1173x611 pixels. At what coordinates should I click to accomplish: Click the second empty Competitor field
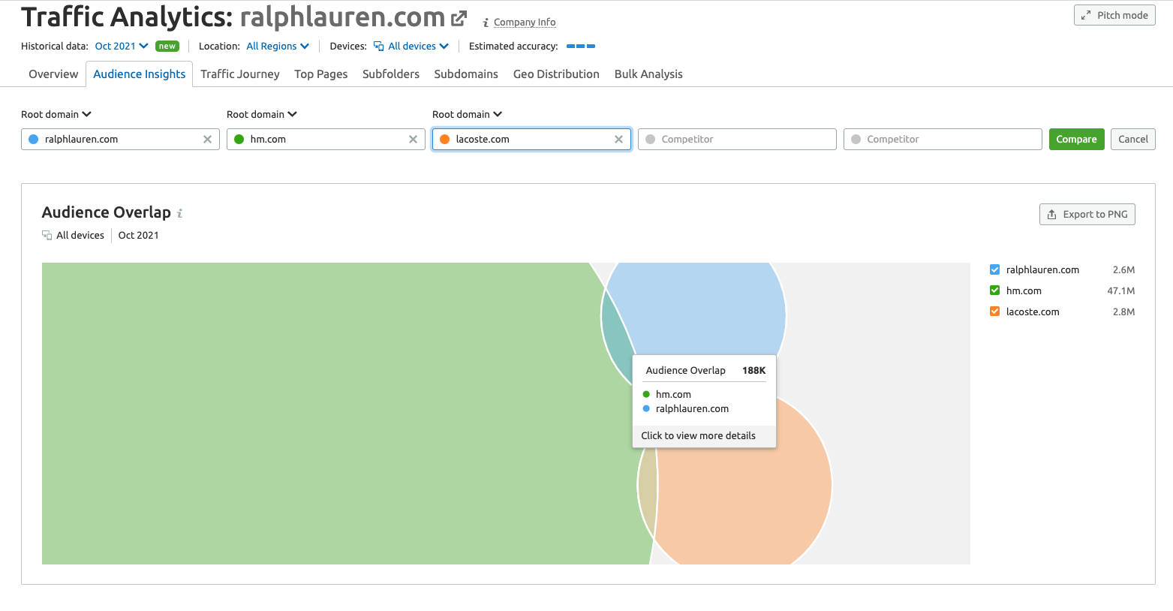pos(943,140)
